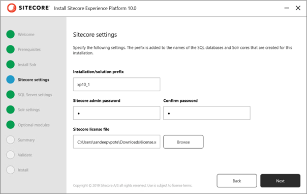Click the green SQL Server settings circle

point(10,95)
